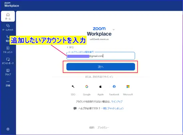Open the プライバシー (Privacy) link

pos(103,128)
